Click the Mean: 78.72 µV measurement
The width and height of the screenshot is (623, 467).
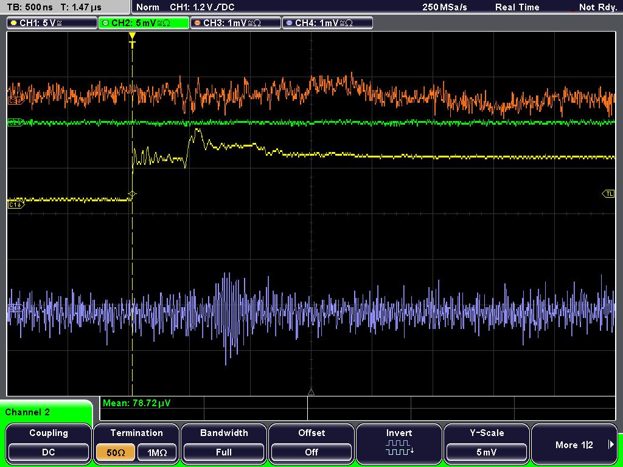(137, 403)
